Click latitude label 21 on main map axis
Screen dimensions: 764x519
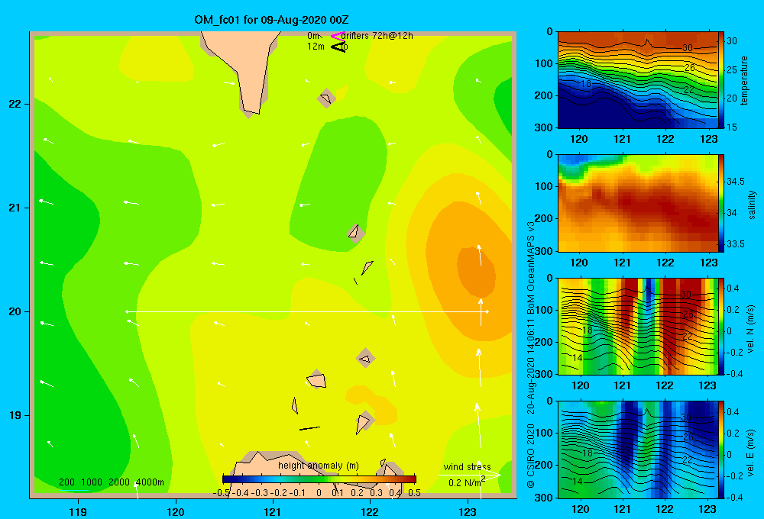15,208
